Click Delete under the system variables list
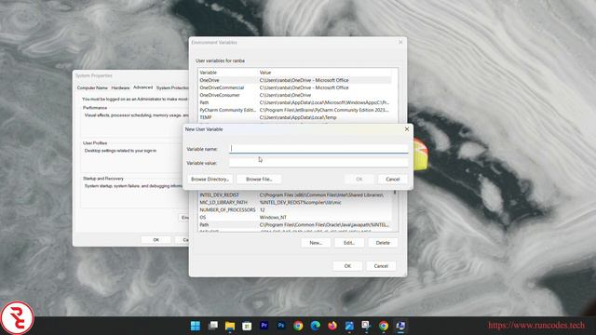This screenshot has height=335, width=596. click(x=383, y=243)
